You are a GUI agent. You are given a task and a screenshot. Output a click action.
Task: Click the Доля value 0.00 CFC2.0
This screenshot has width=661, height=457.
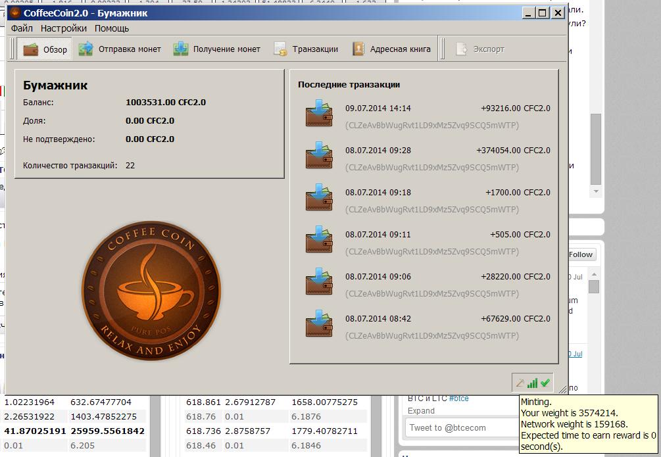[x=150, y=121]
